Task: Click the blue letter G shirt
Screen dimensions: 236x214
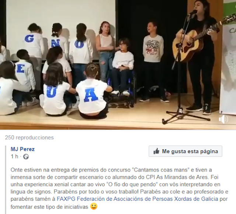Action: (34, 43)
